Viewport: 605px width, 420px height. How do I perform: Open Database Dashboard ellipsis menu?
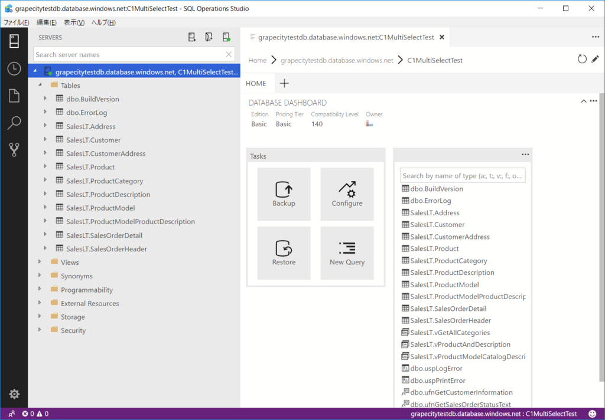click(x=593, y=101)
